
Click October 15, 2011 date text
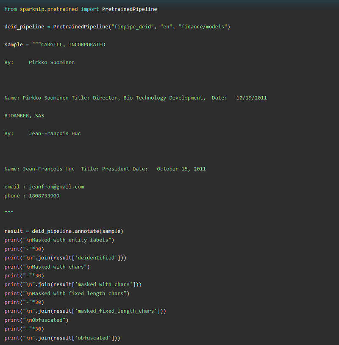(181, 169)
